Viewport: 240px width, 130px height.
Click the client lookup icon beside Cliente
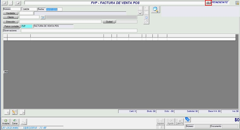click(43, 17)
